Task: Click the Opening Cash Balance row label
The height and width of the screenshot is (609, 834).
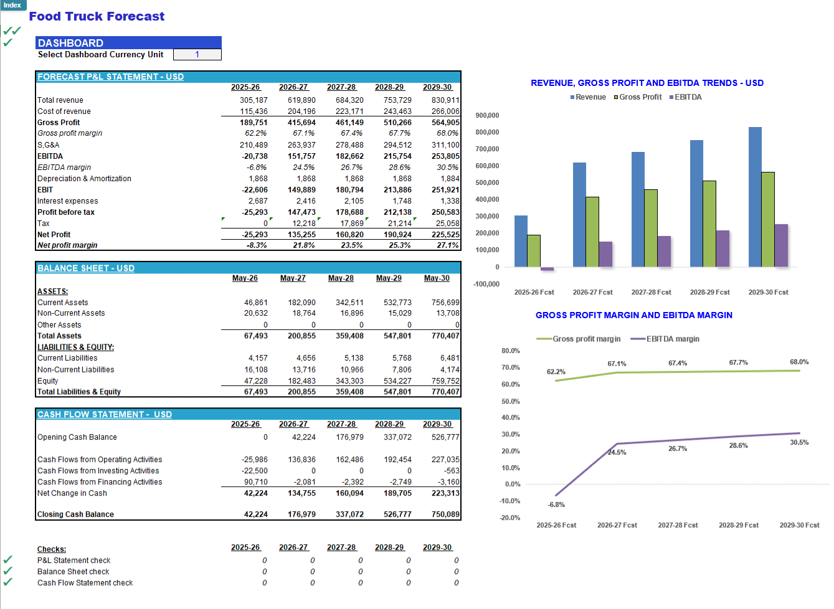Action: click(x=77, y=437)
